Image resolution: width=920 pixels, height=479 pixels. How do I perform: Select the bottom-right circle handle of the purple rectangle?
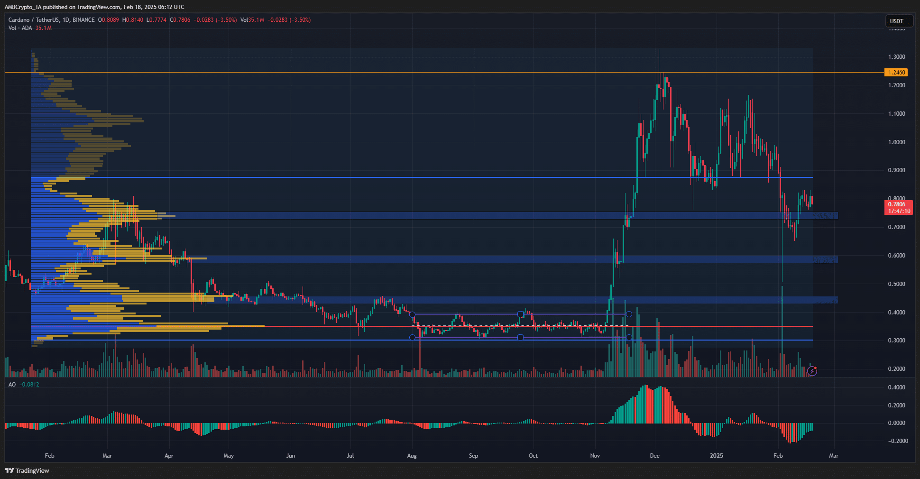coord(629,338)
